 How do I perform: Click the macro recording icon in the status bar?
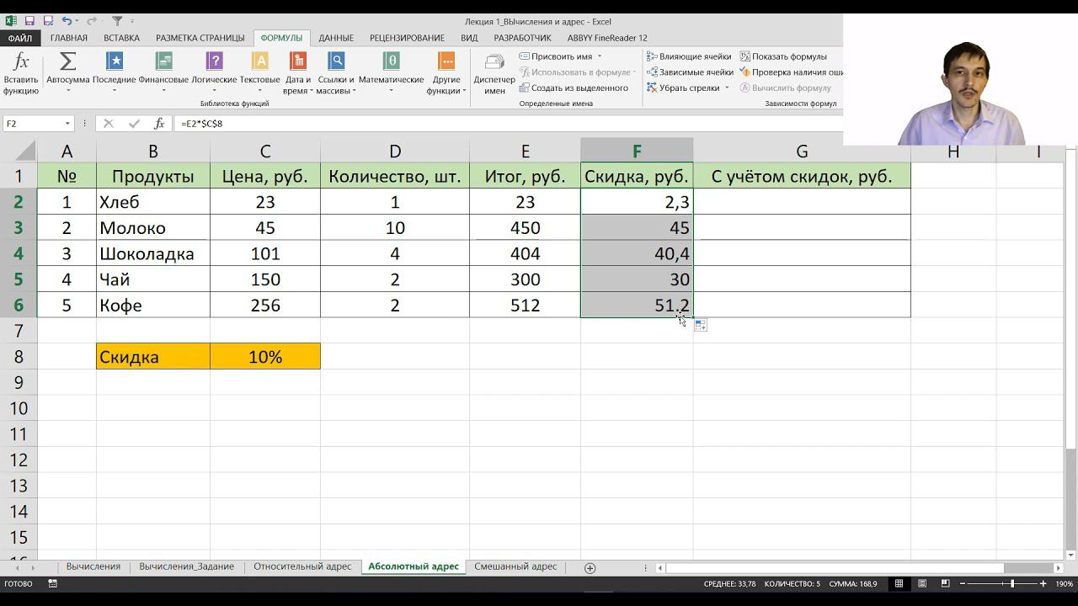point(52,583)
